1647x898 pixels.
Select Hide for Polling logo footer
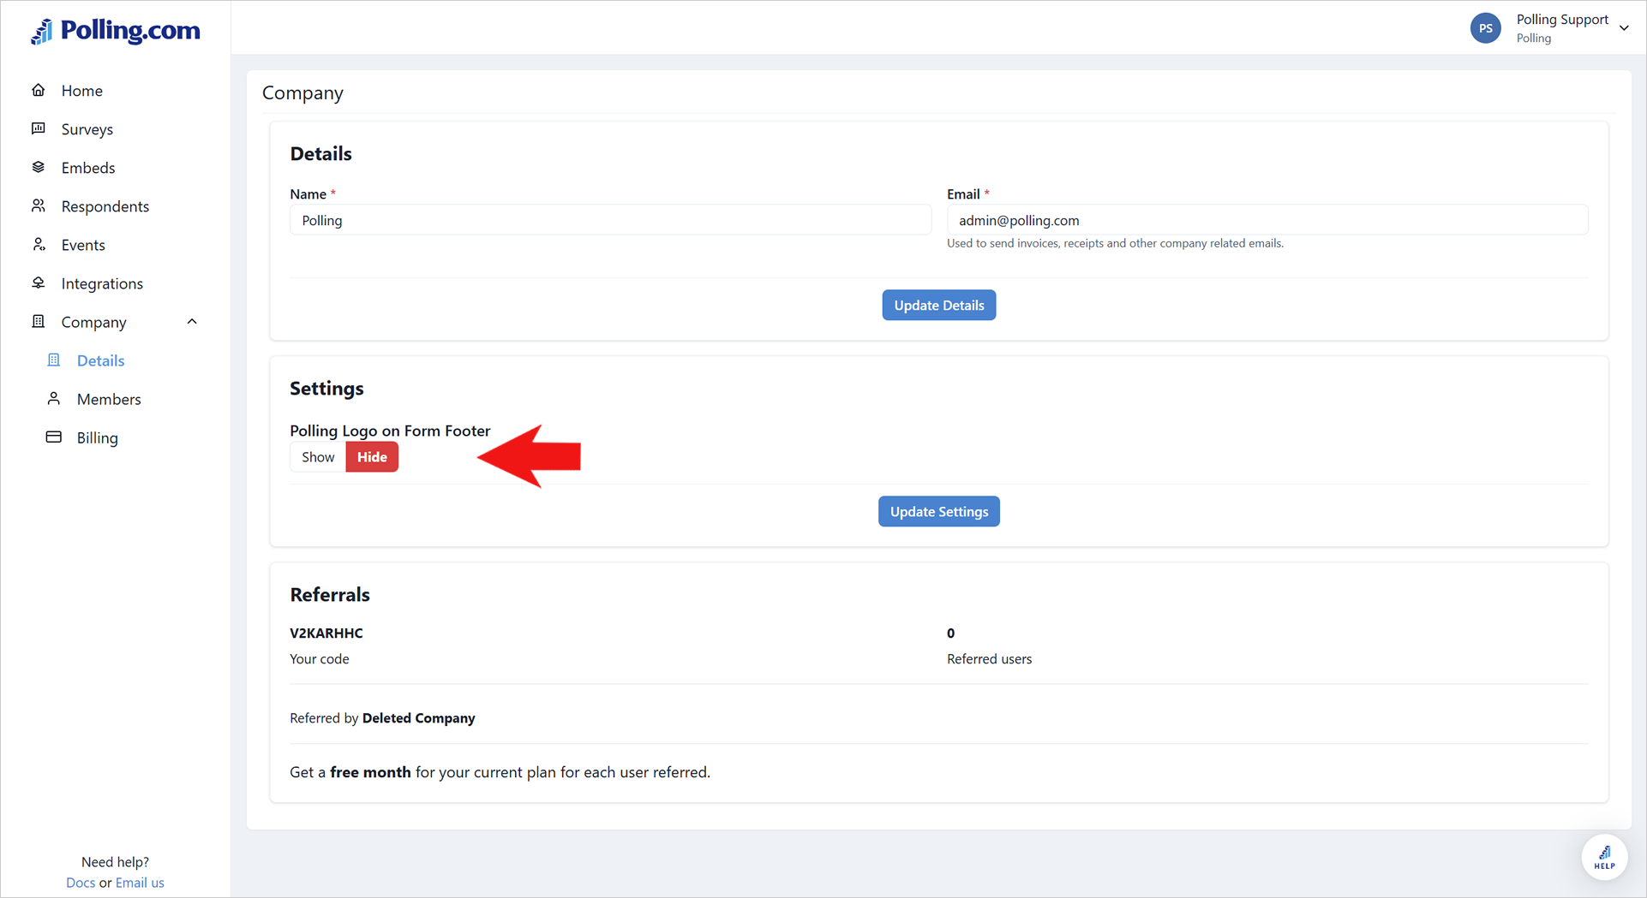click(372, 457)
